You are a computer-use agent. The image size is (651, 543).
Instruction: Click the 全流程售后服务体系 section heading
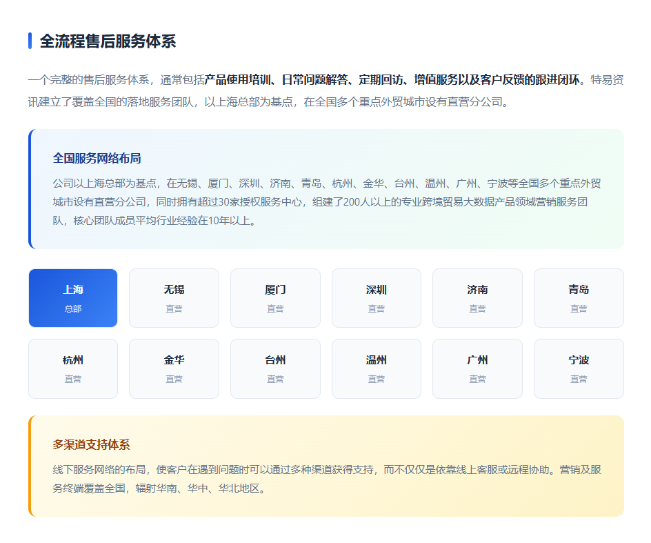click(108, 41)
